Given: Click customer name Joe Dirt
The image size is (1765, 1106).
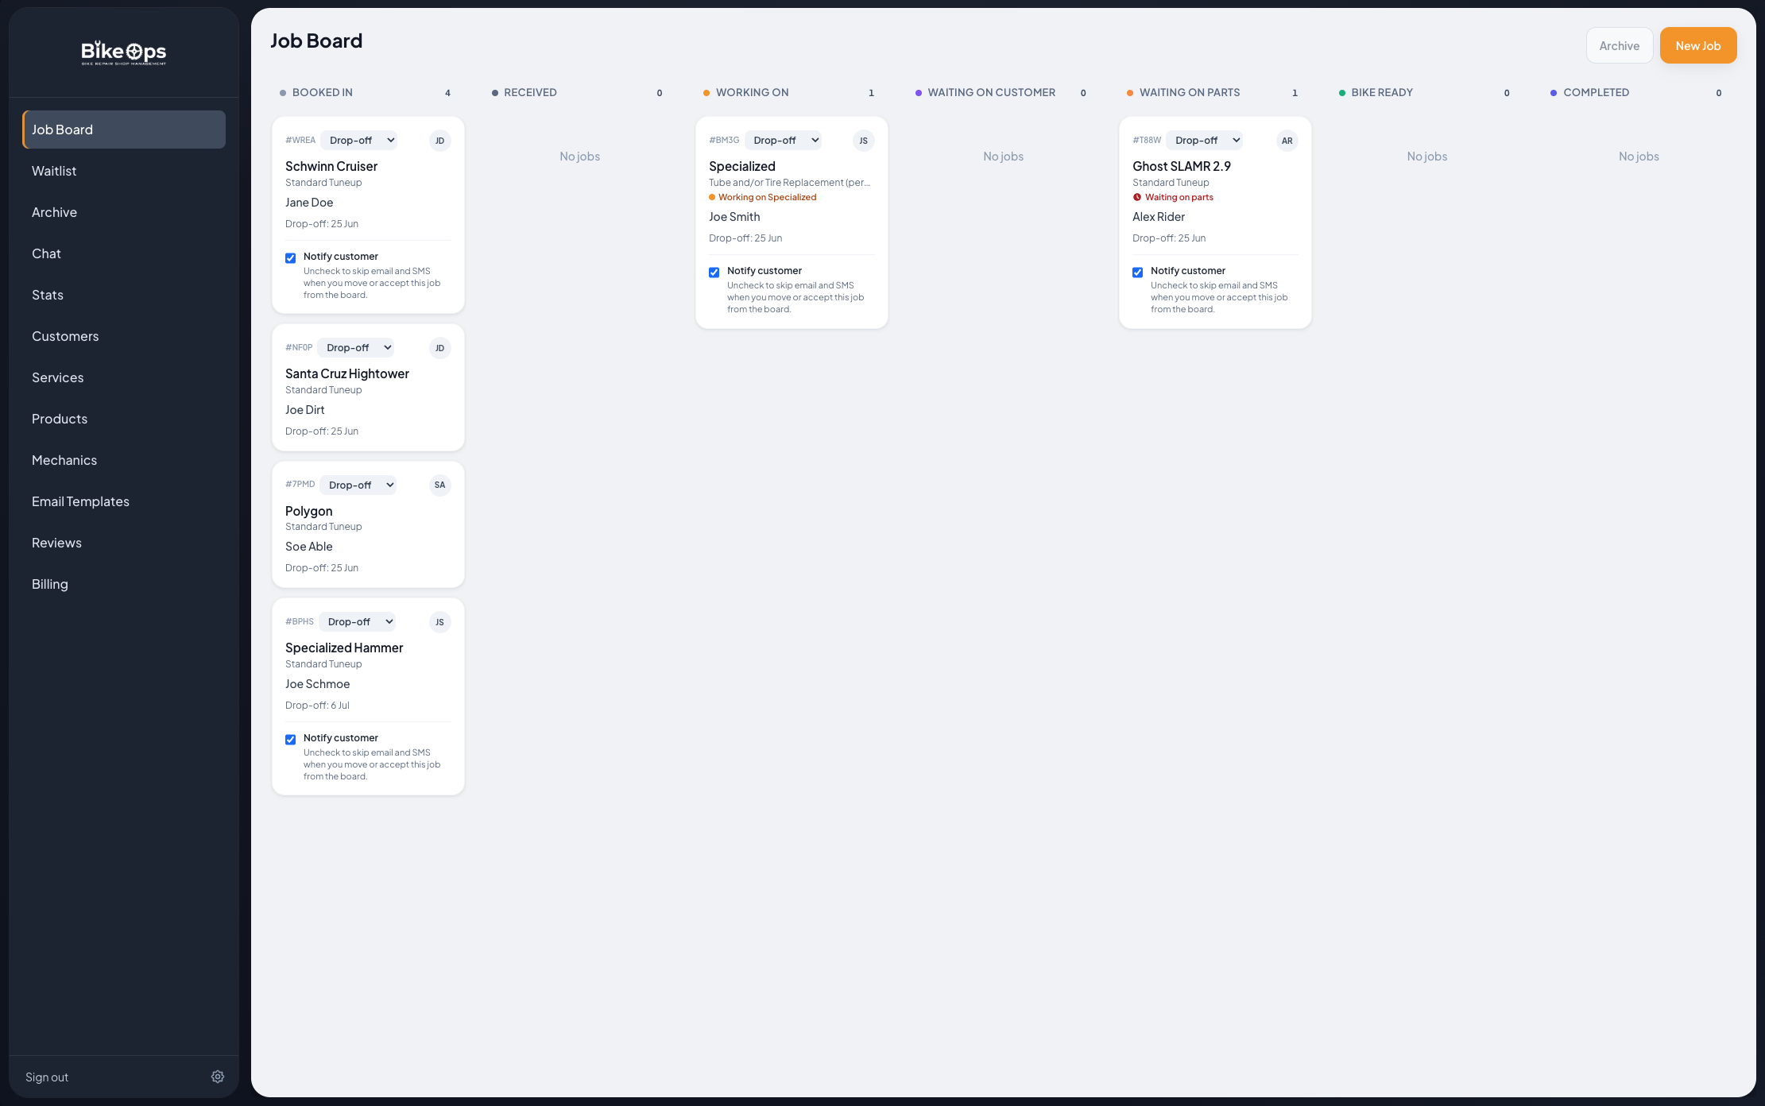Looking at the screenshot, I should click(x=305, y=410).
